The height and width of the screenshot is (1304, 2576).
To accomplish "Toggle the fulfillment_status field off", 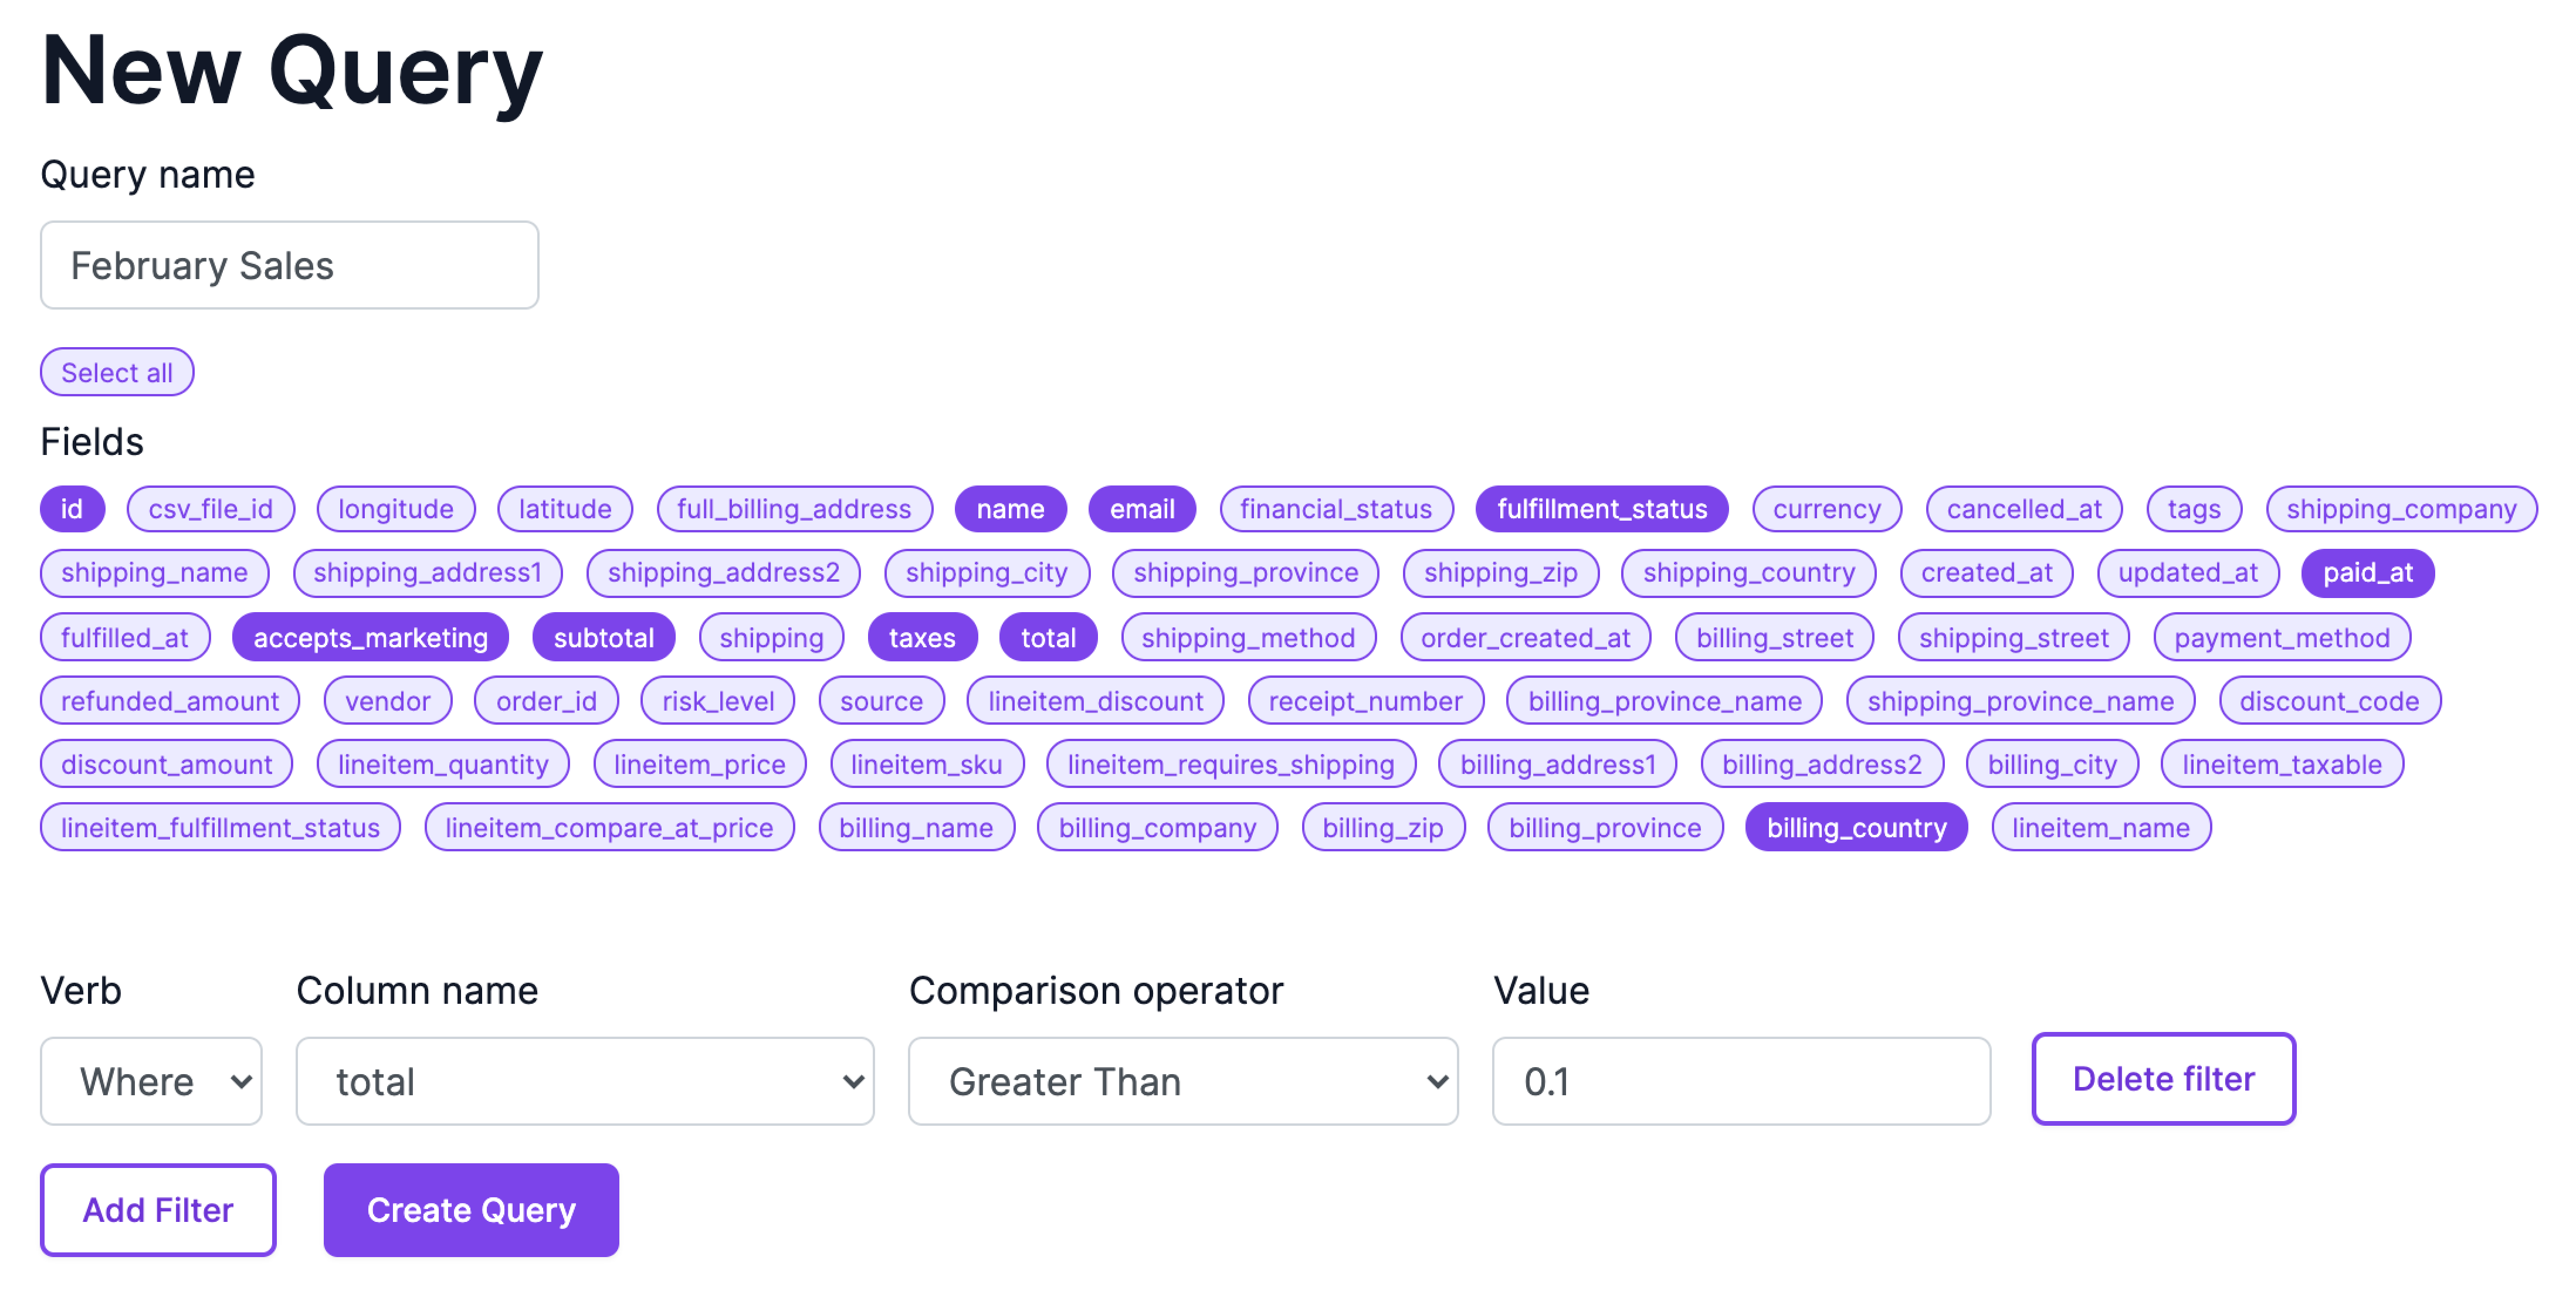I will pyautogui.click(x=1601, y=509).
